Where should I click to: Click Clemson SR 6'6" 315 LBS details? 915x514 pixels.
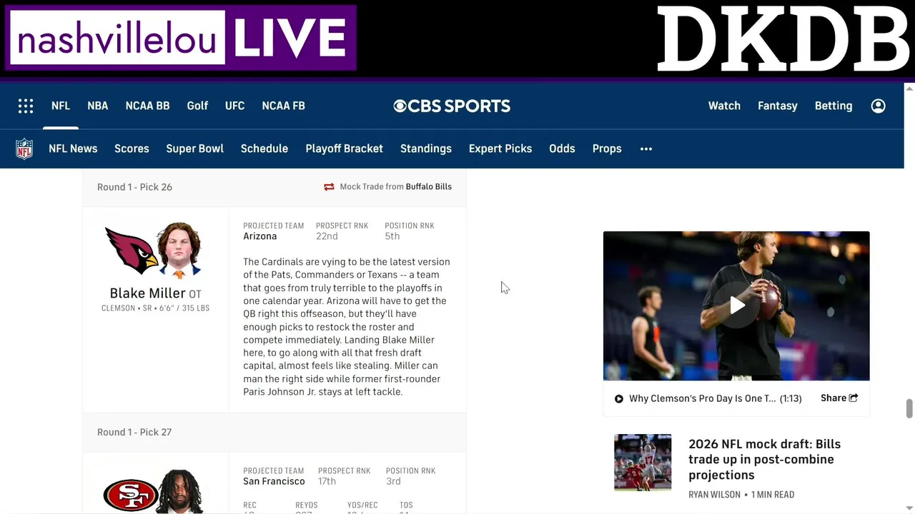click(x=155, y=308)
